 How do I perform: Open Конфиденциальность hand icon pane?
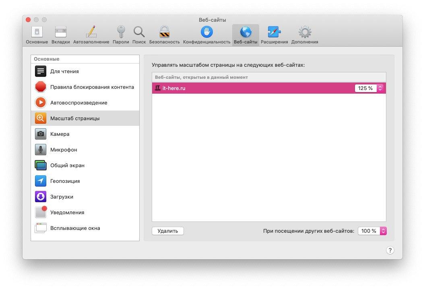click(206, 35)
